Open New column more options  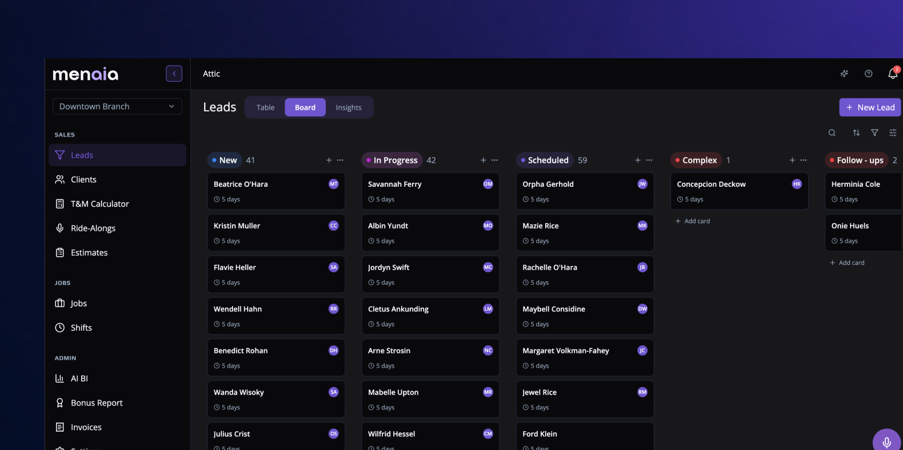[341, 160]
